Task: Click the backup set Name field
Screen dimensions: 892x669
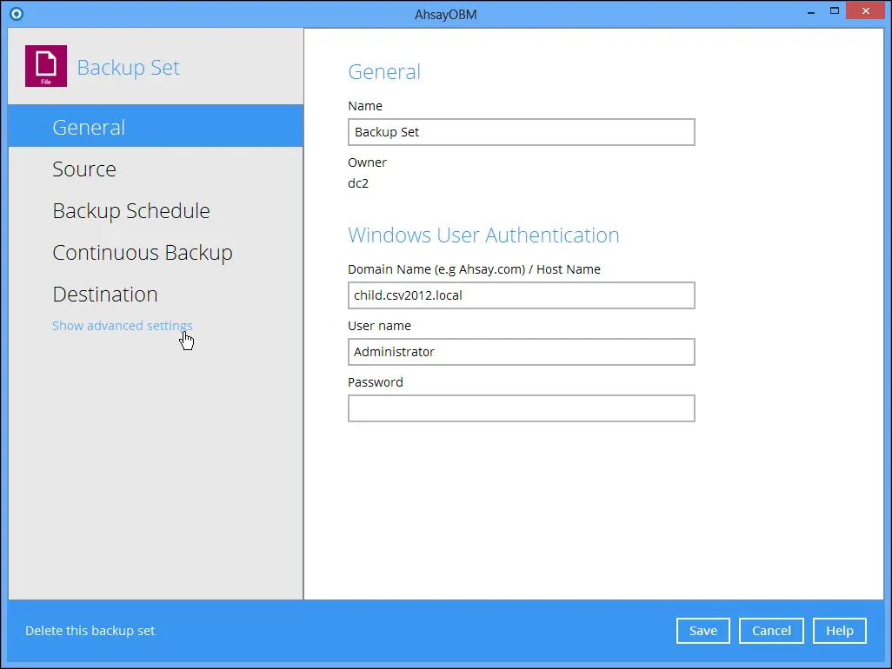Action: [521, 132]
